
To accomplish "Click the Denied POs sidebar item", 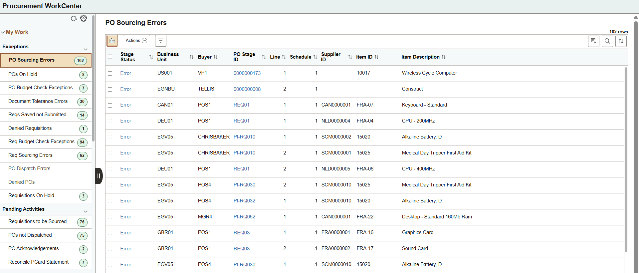I will (x=46, y=182).
